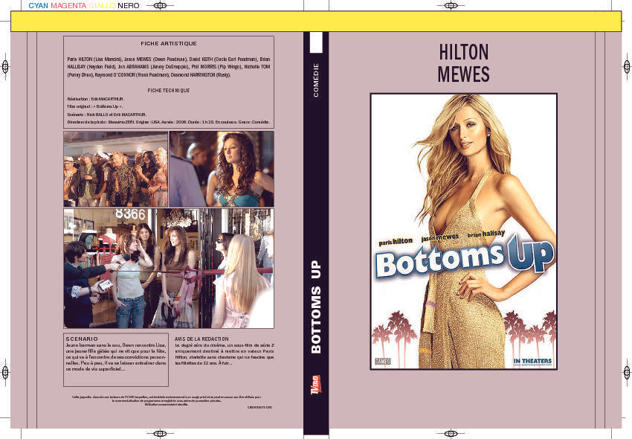Click the IN THEATERS text on the poster
This screenshot has height=439, width=632.
pos(533,361)
